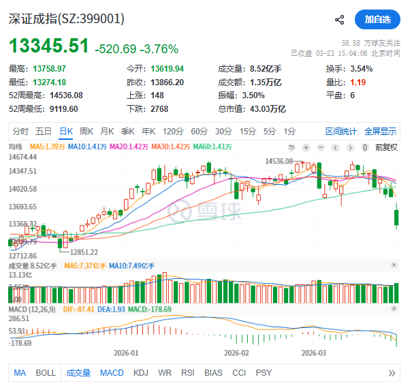This screenshot has height=388, width=412.
Task: Add stock with 加自选 button
Action: click(x=377, y=20)
